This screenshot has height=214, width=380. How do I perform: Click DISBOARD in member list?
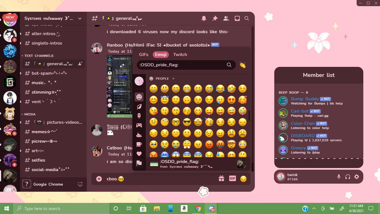click(319, 138)
